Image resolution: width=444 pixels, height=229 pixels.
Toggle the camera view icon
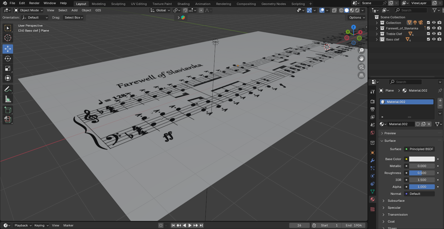(x=361, y=67)
